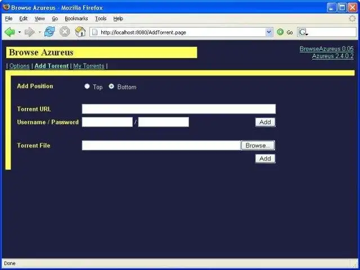Open the BrowseAzureus 0.05 link

(x=326, y=49)
